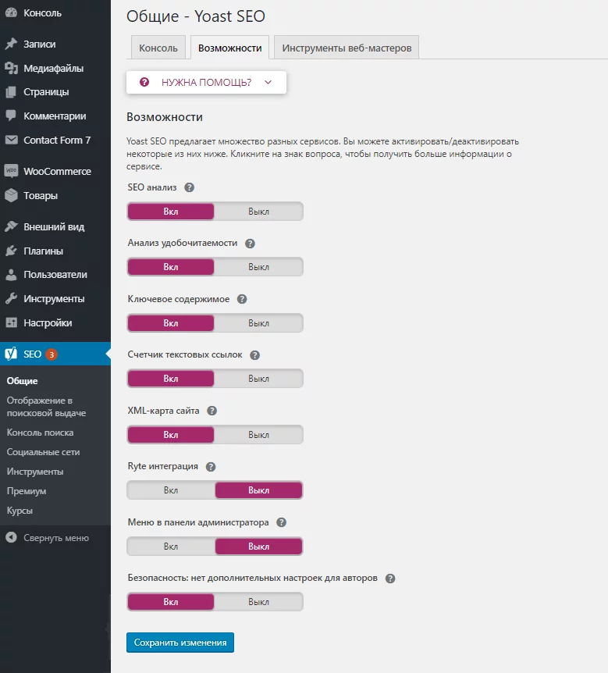Set Безопасность authors setting to Выкл
The image size is (608, 673).
[258, 602]
